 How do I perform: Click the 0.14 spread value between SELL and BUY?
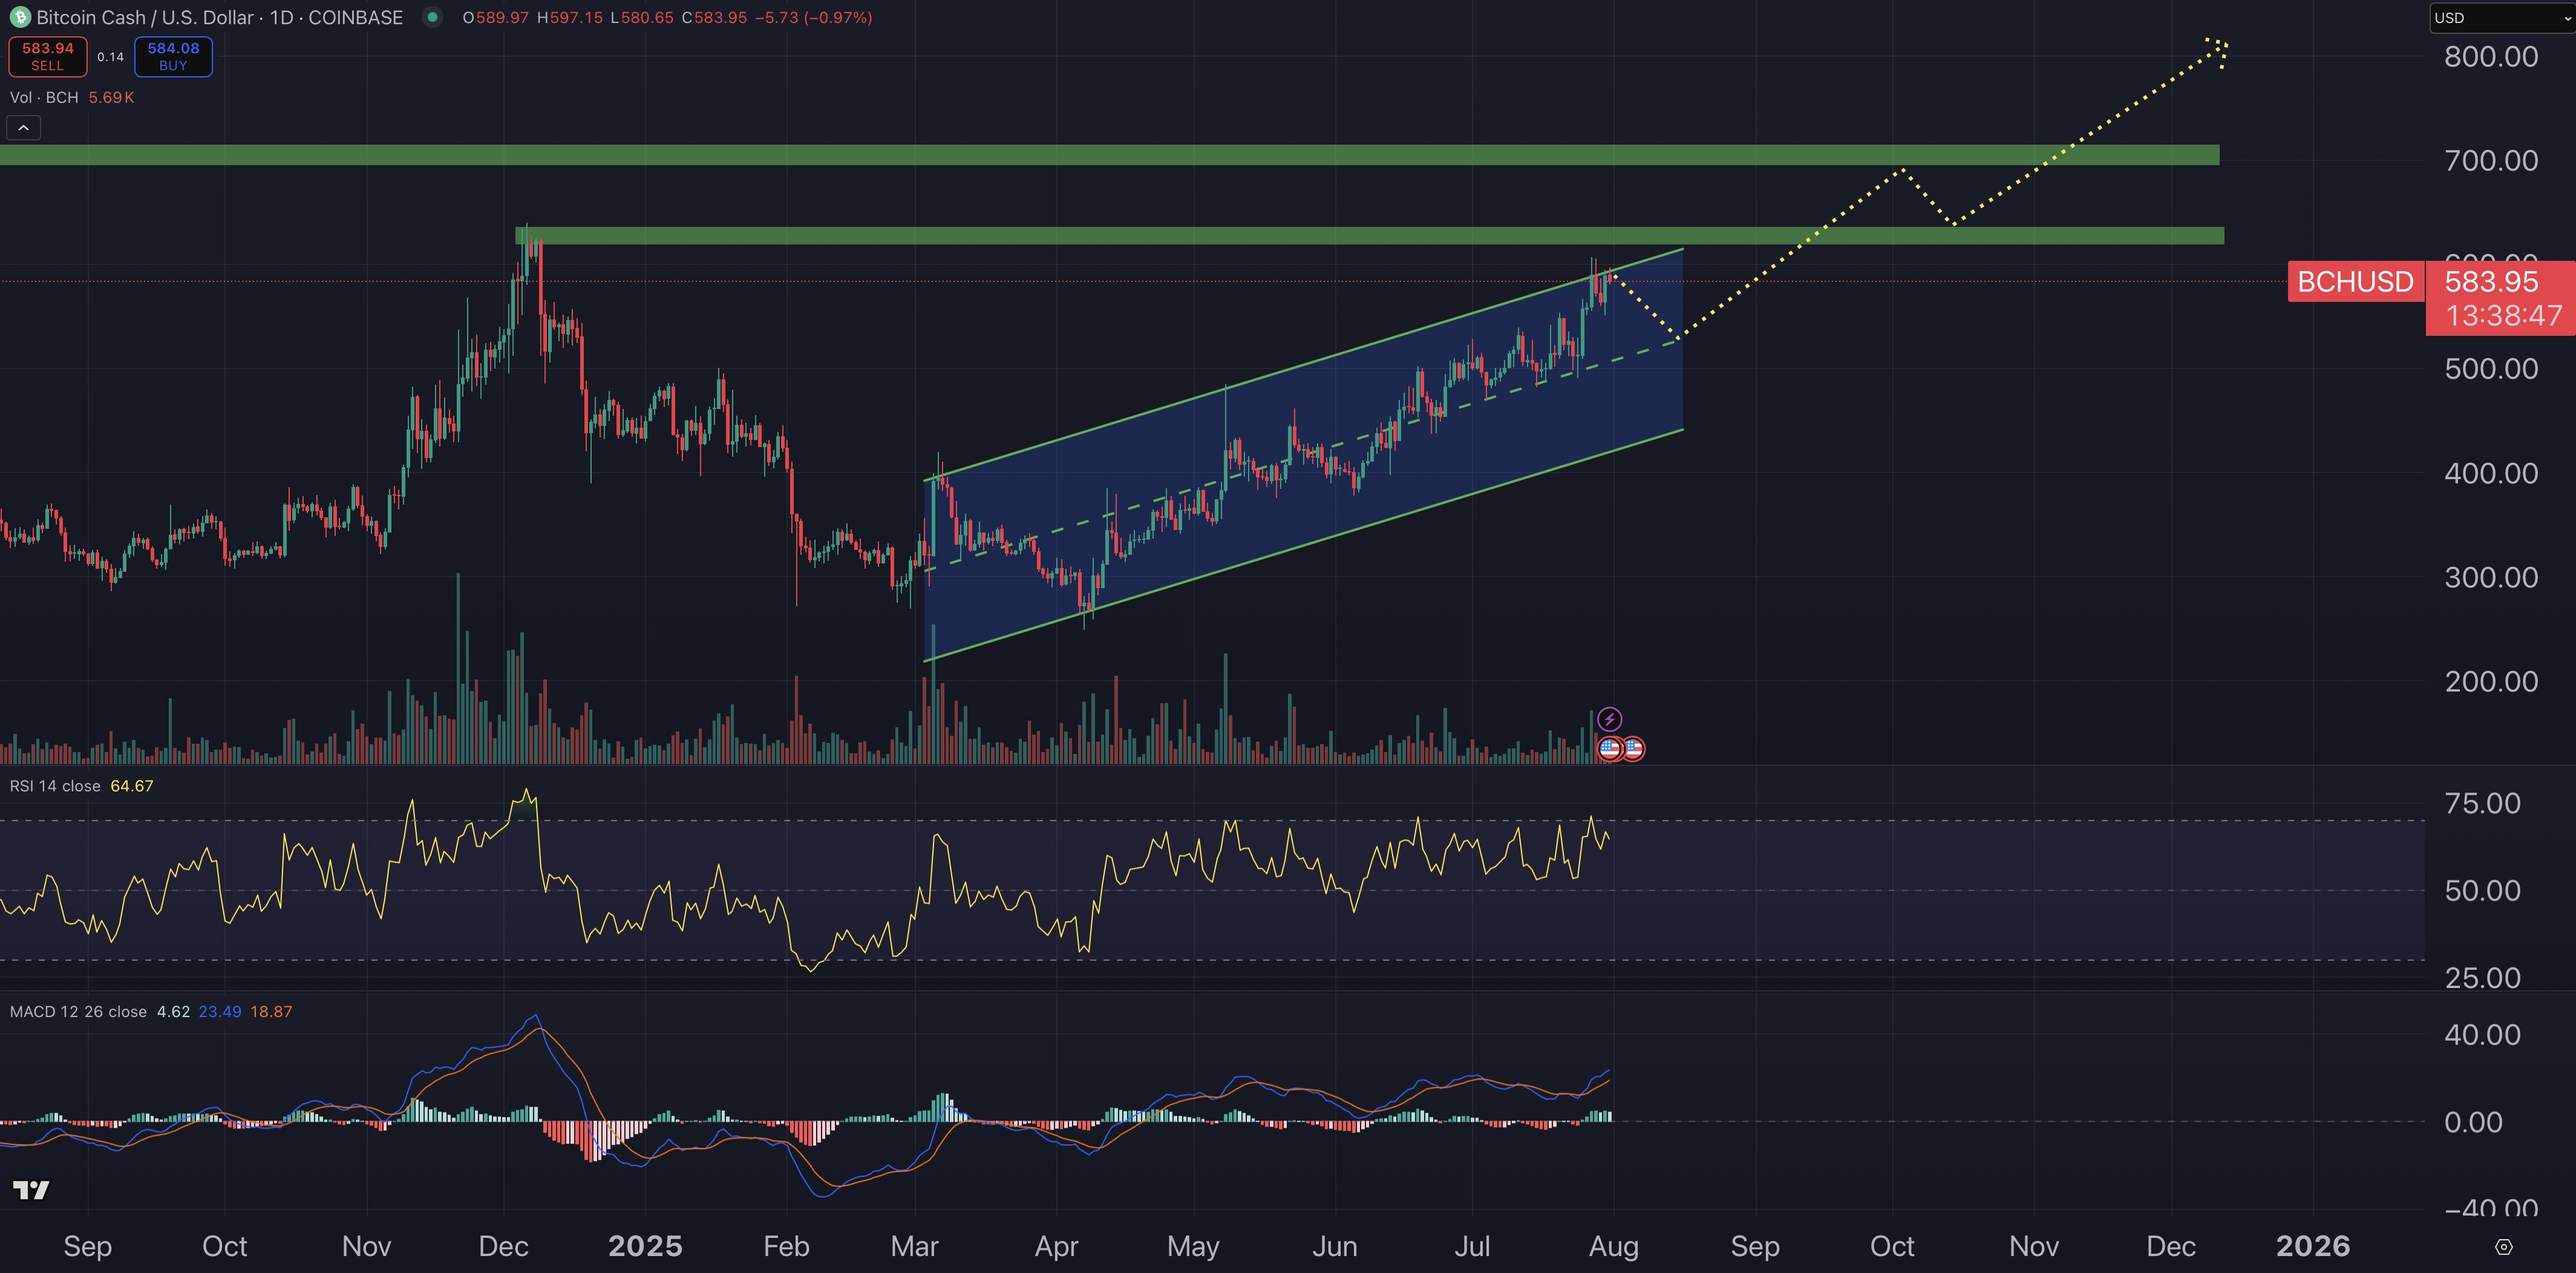click(x=111, y=56)
